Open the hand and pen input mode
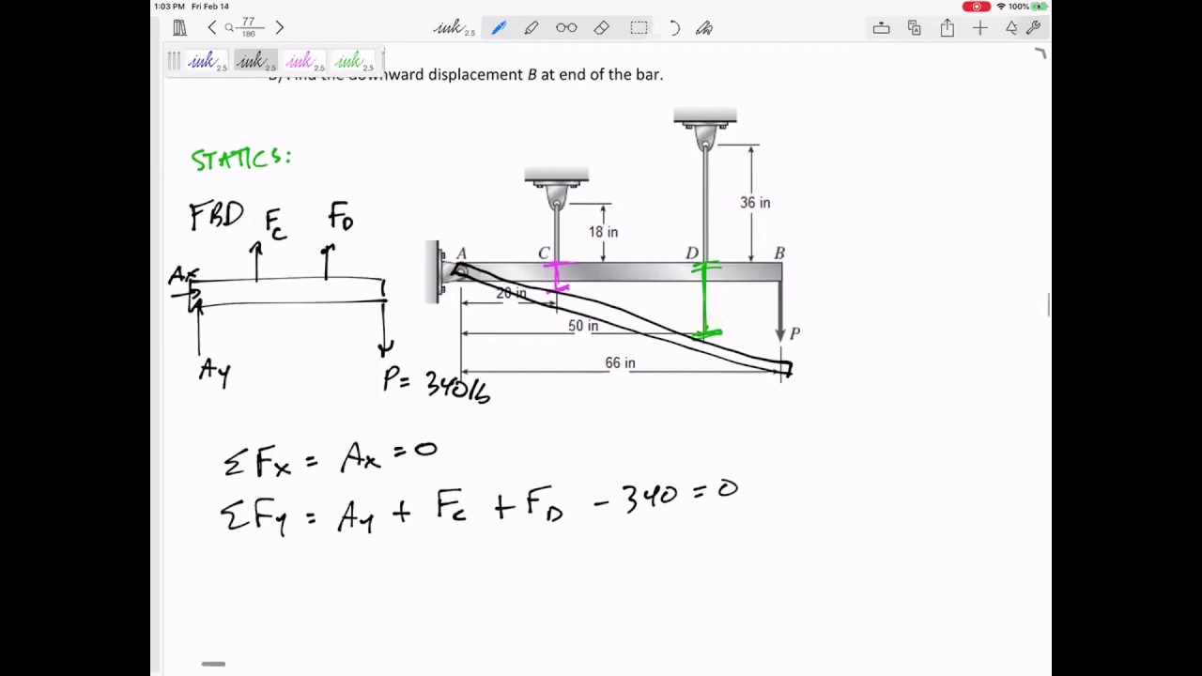Viewport: 1202px width, 676px height. click(704, 28)
